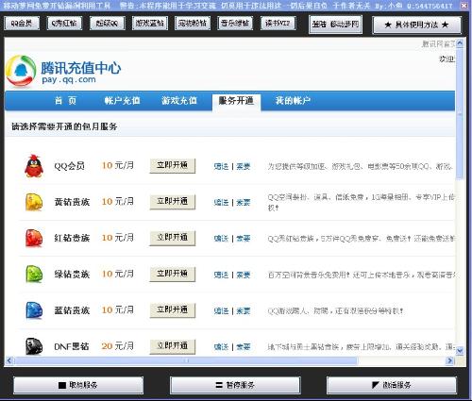
Task: Click the 赠送 link for 红钻贵族
Action: point(221,239)
